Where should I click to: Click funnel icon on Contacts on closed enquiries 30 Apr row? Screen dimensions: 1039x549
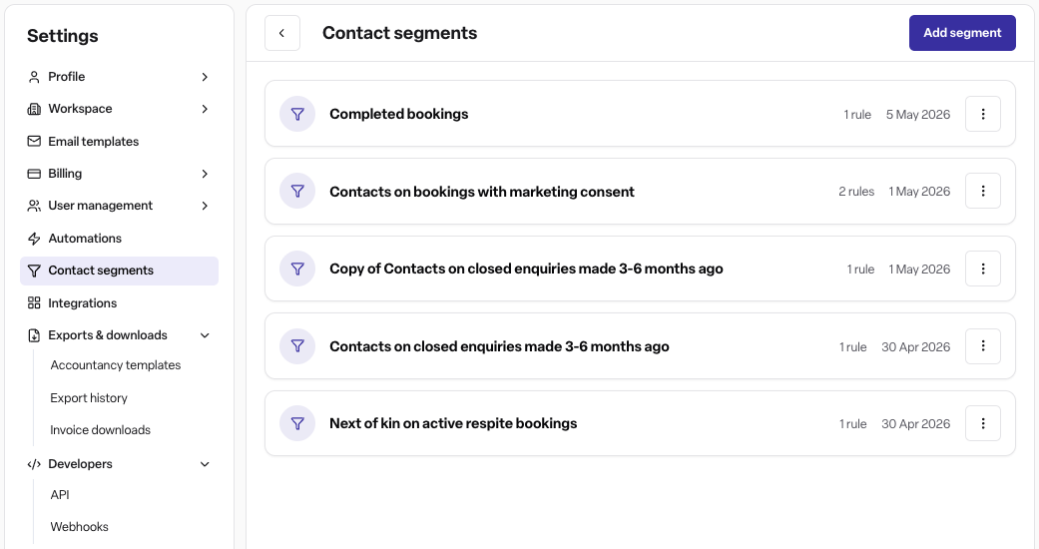pos(297,346)
